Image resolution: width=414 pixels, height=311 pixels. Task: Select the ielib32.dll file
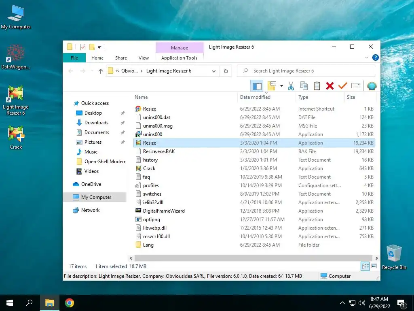click(255, 202)
